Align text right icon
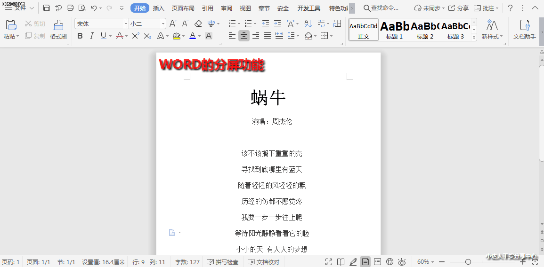This screenshot has width=544, height=267. (256, 36)
